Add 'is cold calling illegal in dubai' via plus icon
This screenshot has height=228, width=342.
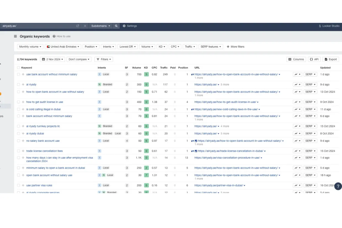click(x=23, y=109)
